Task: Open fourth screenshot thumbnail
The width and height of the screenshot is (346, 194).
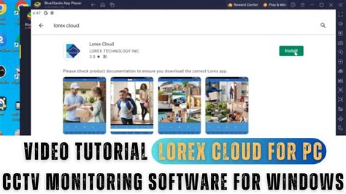Action: [x=226, y=105]
